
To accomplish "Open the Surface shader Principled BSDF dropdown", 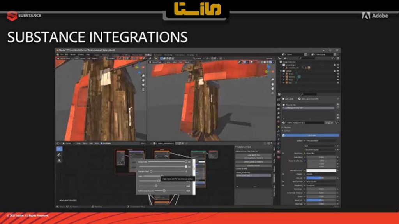I will (321, 141).
